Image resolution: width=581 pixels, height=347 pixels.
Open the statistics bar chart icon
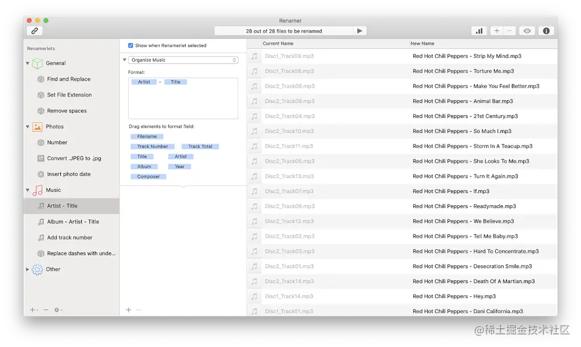point(479,31)
